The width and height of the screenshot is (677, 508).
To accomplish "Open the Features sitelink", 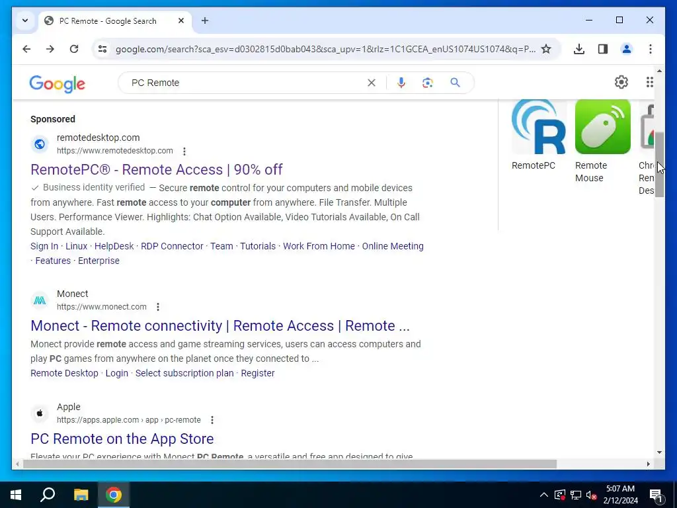I will tap(53, 261).
